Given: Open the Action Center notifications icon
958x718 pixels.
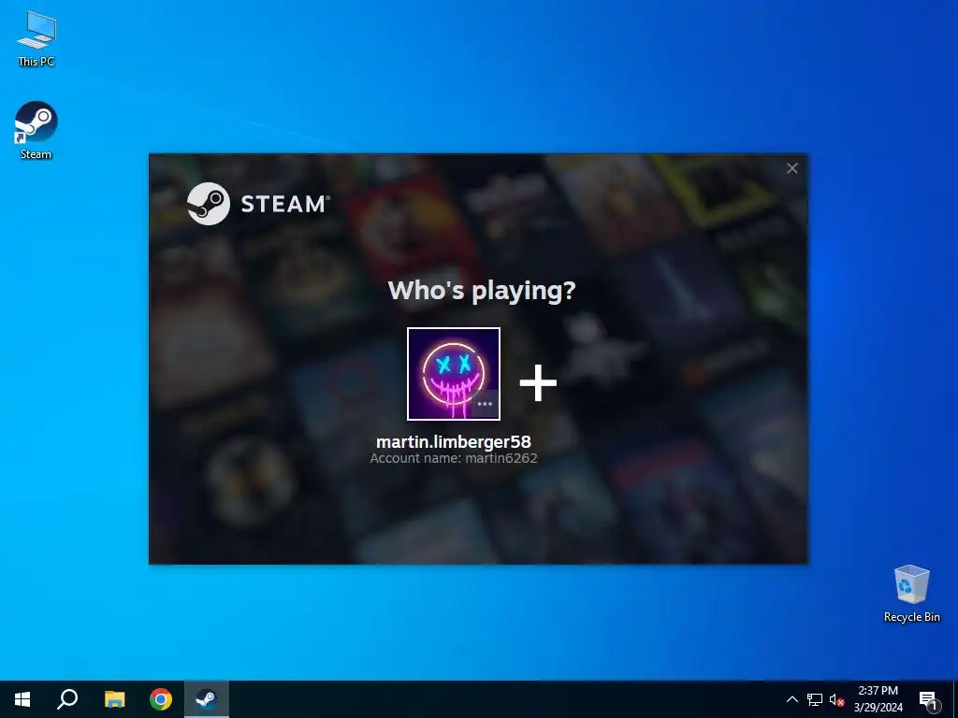Looking at the screenshot, I should coord(928,700).
